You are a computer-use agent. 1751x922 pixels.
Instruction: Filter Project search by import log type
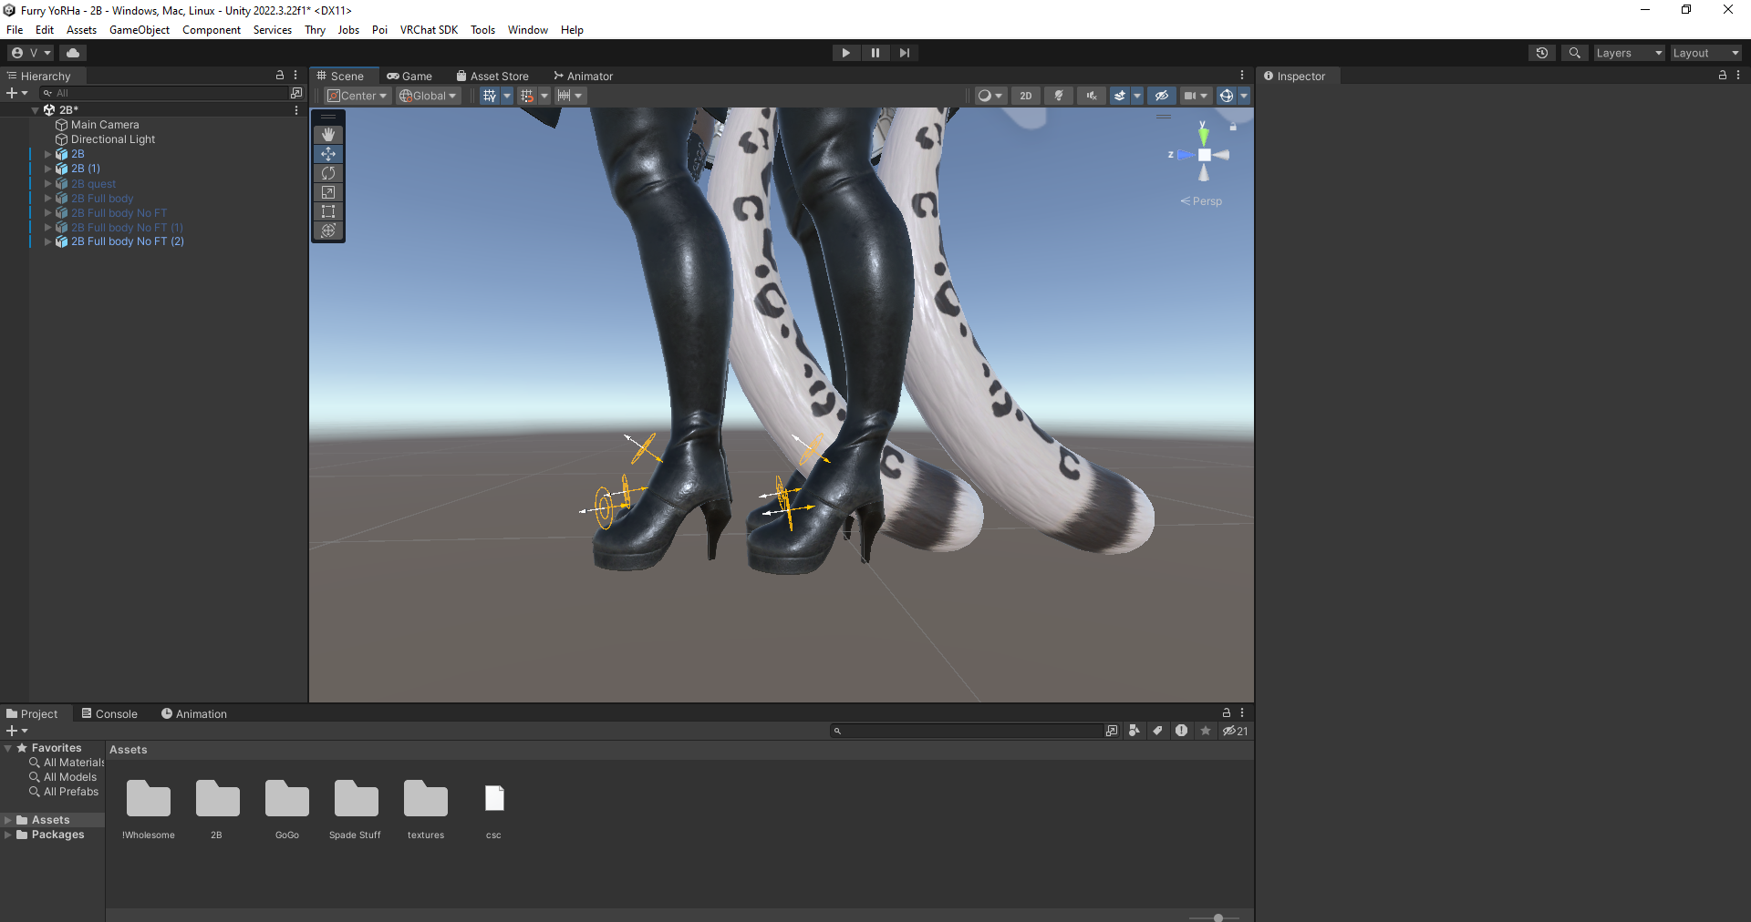click(1182, 731)
